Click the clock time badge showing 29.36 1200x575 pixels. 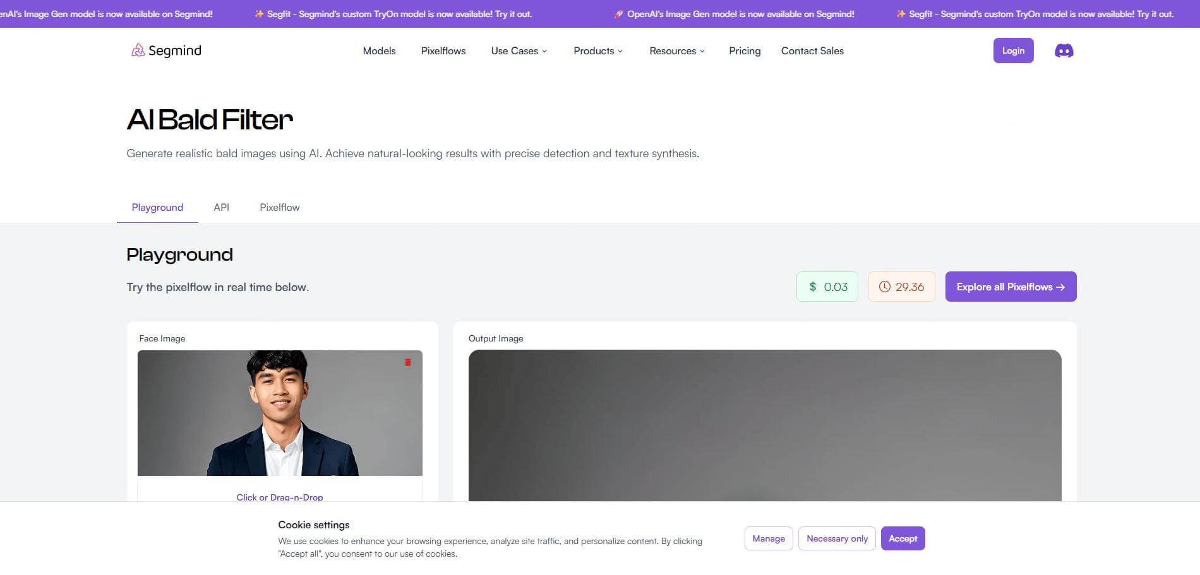click(x=901, y=287)
